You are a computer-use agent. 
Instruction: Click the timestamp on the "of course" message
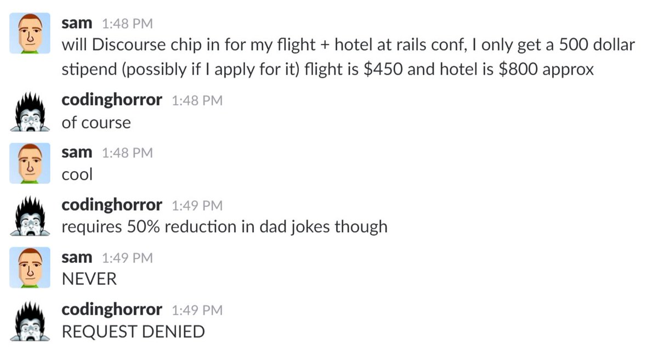point(197,101)
